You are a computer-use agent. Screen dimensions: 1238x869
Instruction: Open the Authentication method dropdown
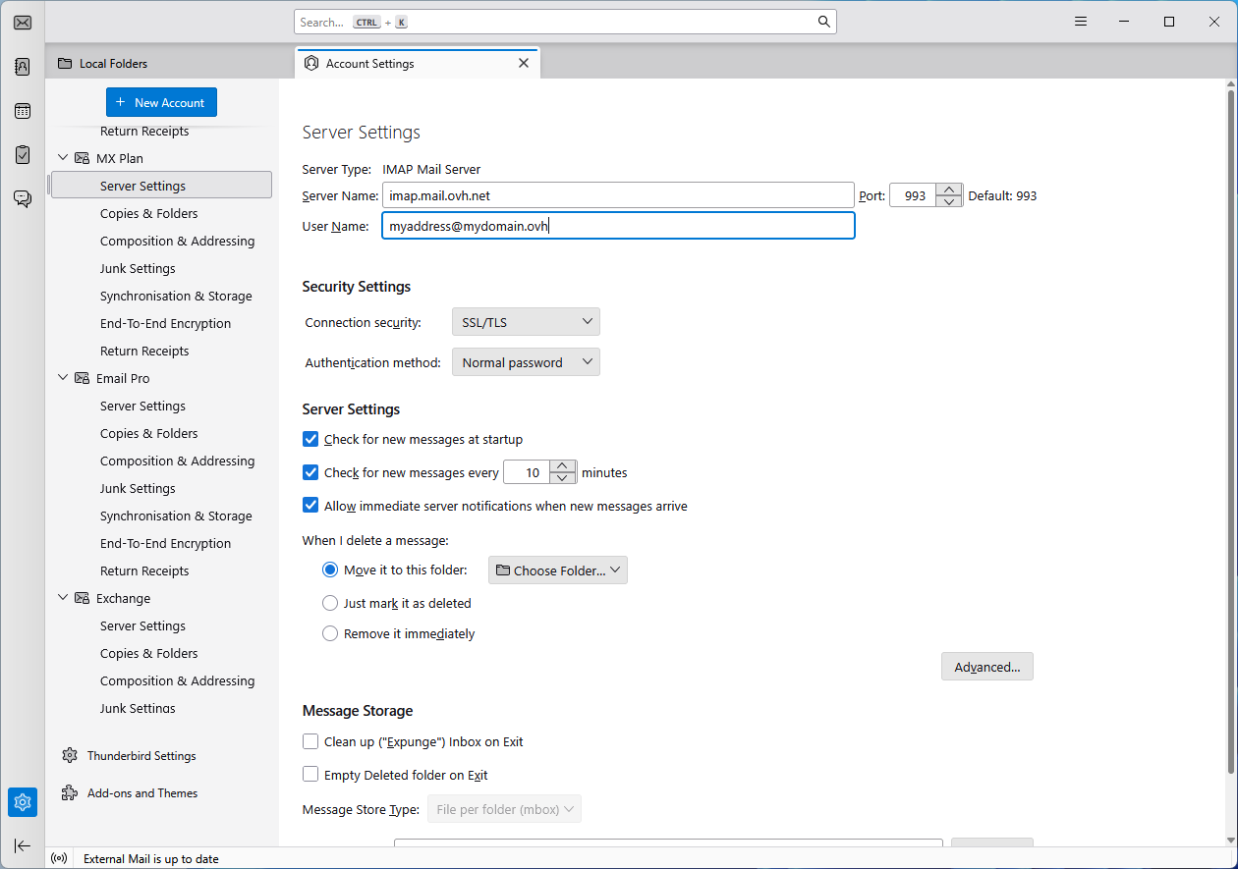click(526, 362)
